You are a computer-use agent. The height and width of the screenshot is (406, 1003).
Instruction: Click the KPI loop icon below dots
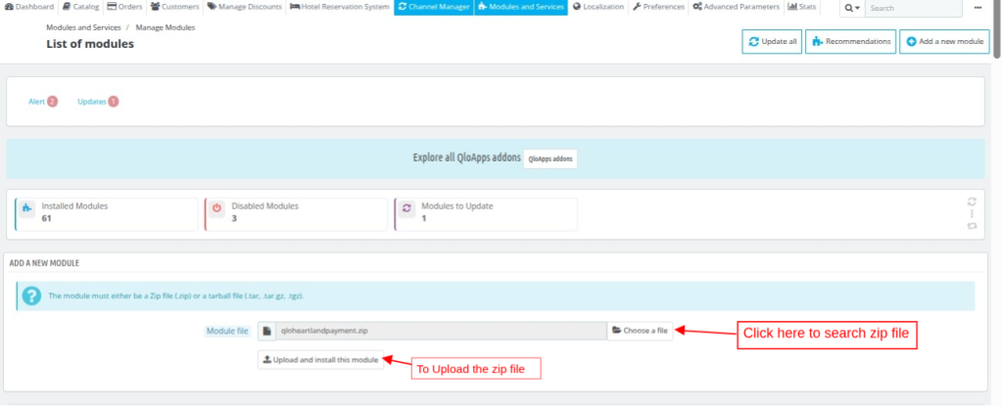[x=972, y=226]
